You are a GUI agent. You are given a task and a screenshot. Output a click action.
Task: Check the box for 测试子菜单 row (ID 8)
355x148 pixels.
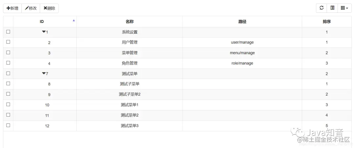[8, 83]
